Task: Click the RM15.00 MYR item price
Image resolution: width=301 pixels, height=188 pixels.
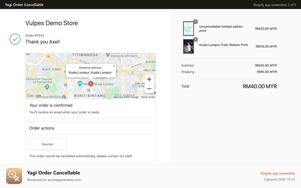Action: pos(266,46)
